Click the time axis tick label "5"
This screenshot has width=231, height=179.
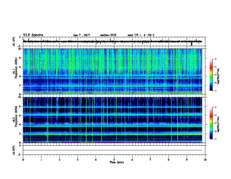pyautogui.click(x=114, y=160)
